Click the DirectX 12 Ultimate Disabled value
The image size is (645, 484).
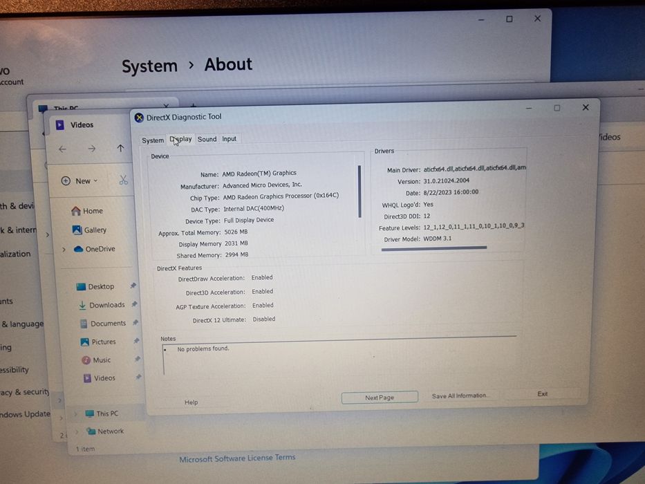point(263,319)
